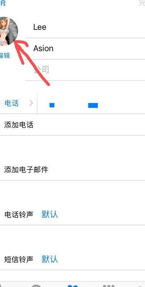Open the Favorites star tab icon
Screen dimensions: 145x287
(1, 286)
